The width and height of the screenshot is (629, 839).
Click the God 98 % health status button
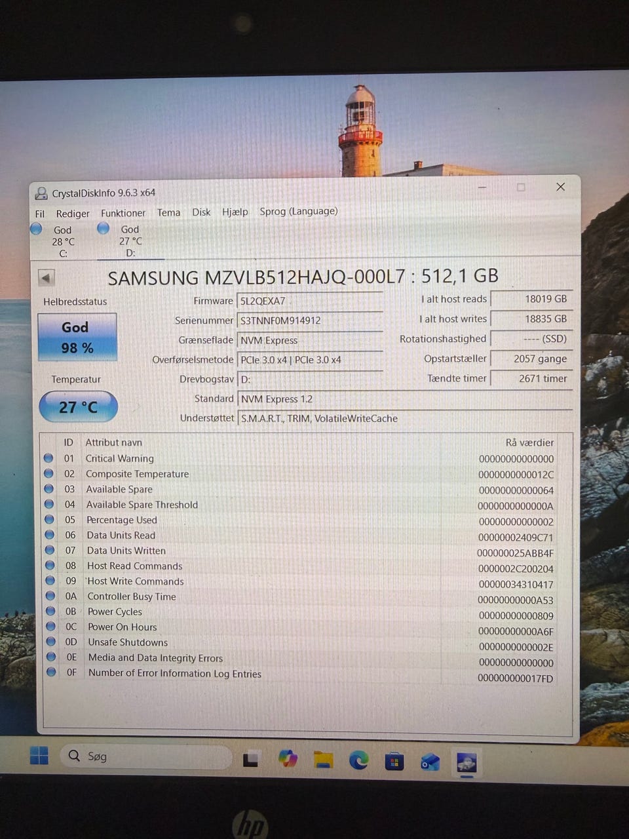pyautogui.click(x=77, y=337)
